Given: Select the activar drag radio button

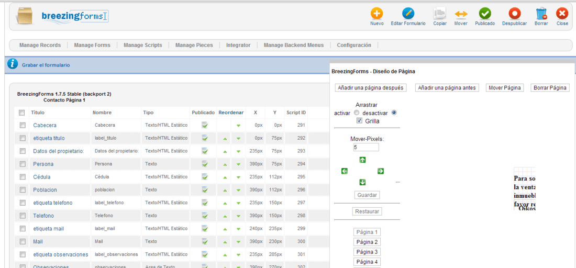Looking at the screenshot, I should (356, 113).
